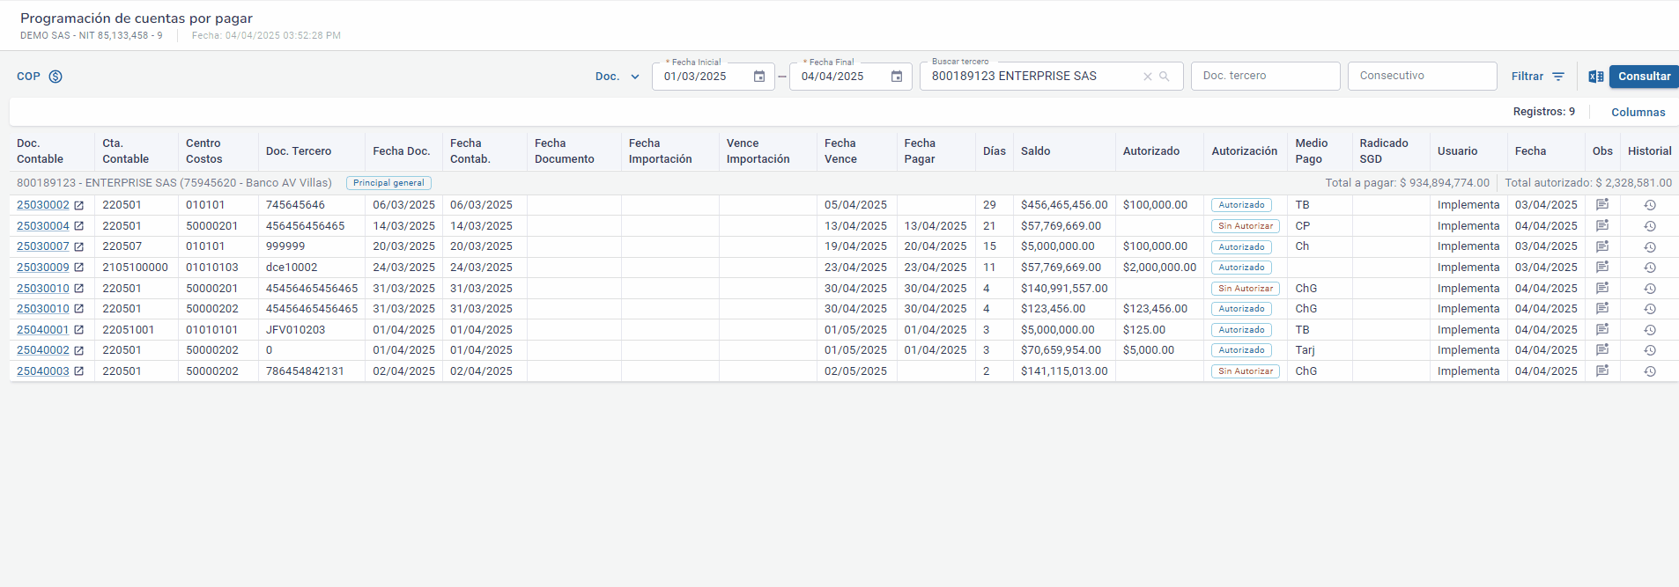This screenshot has width=1679, height=587.
Task: Open document link 25030009
Action: [43, 268]
